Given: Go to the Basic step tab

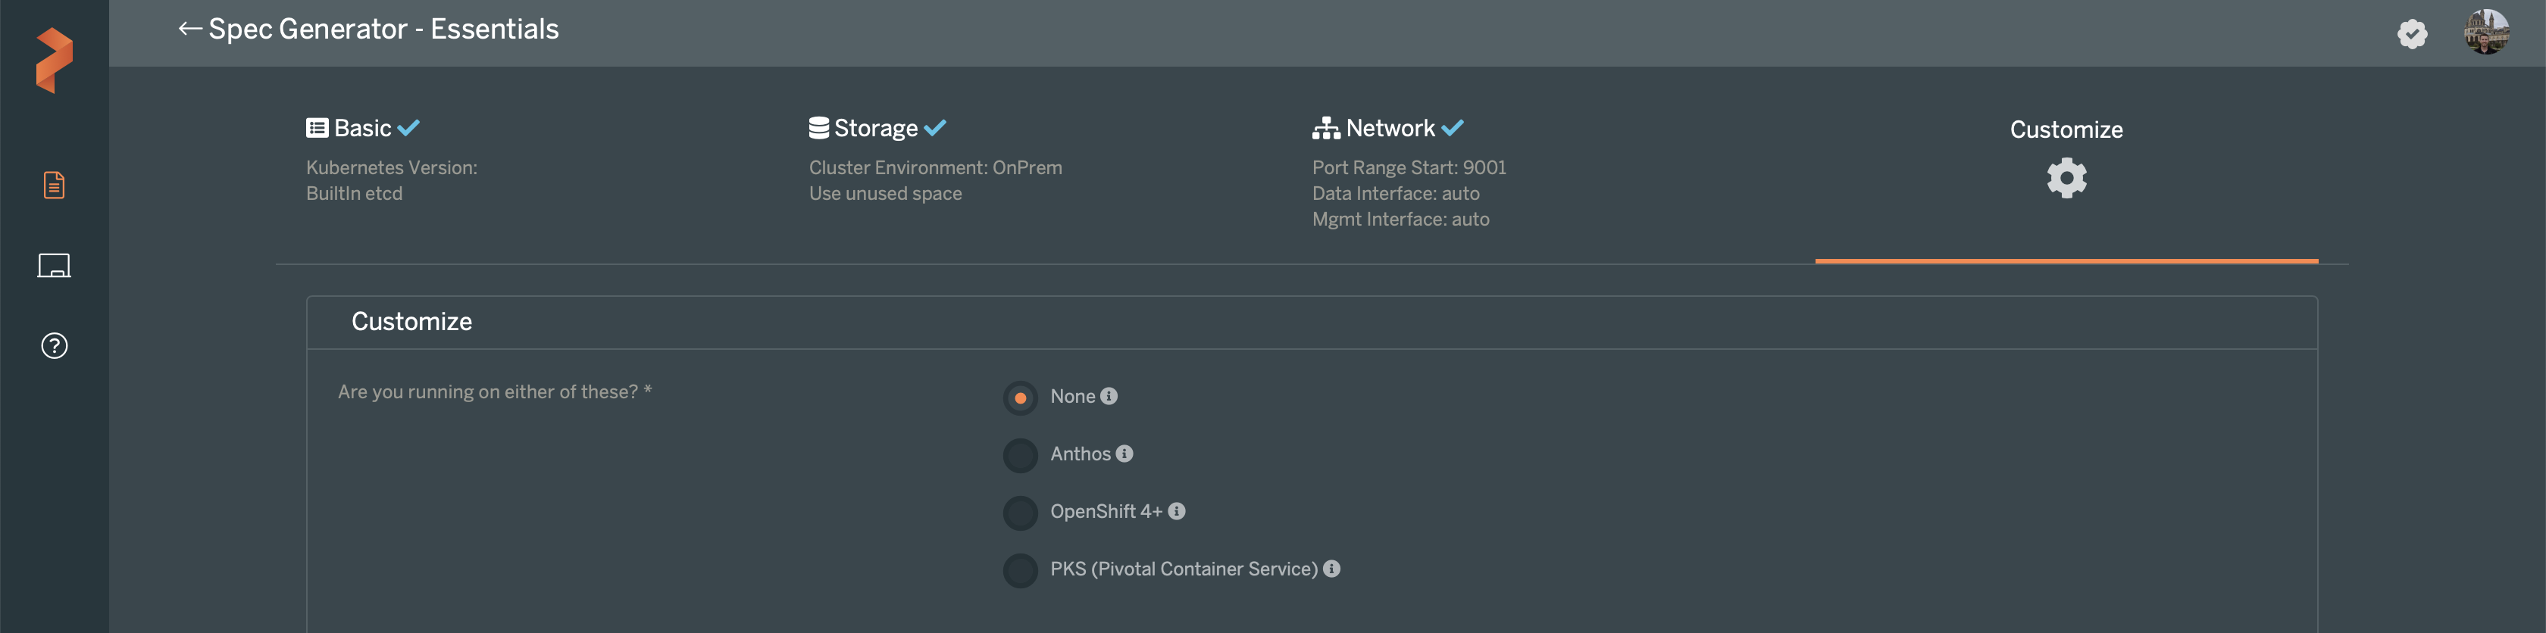Looking at the screenshot, I should (363, 129).
